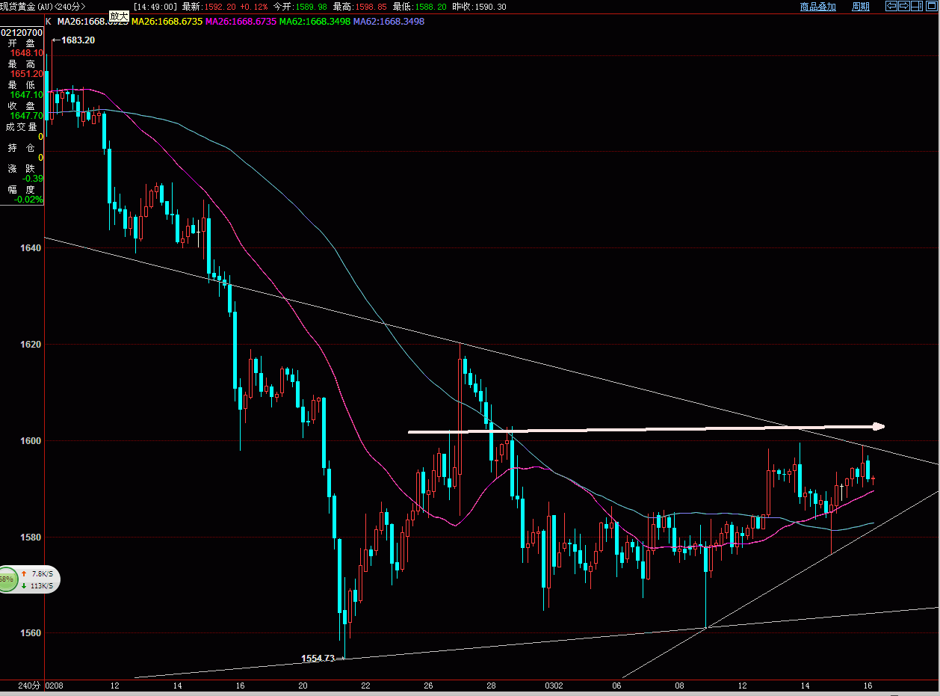
Task: Click the forward arrow icon in top-right toolbar
Action: 904,6
